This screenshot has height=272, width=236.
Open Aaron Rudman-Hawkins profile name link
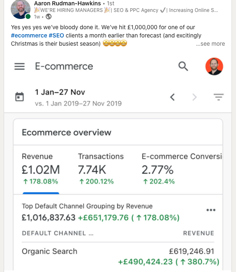(x=68, y=3)
